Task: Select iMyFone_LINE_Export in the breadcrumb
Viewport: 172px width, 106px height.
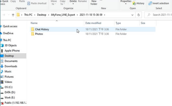Action: click(63, 15)
